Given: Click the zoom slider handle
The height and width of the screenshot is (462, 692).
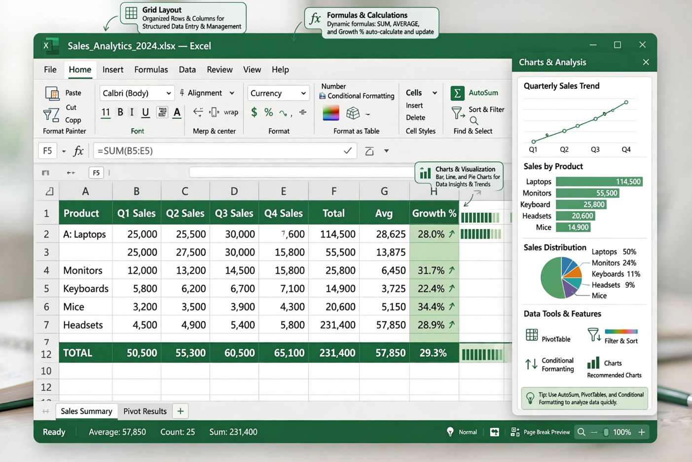Looking at the screenshot, I should (x=606, y=432).
